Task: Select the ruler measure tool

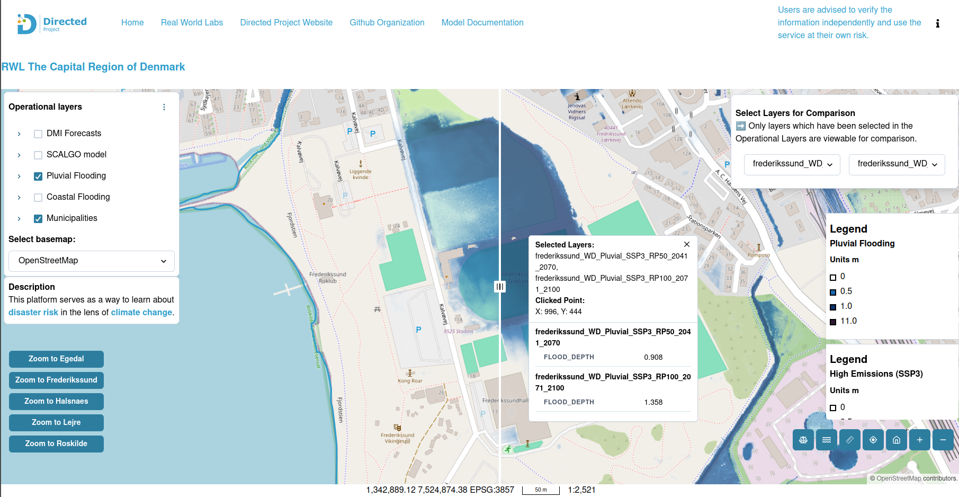Action: tap(849, 440)
